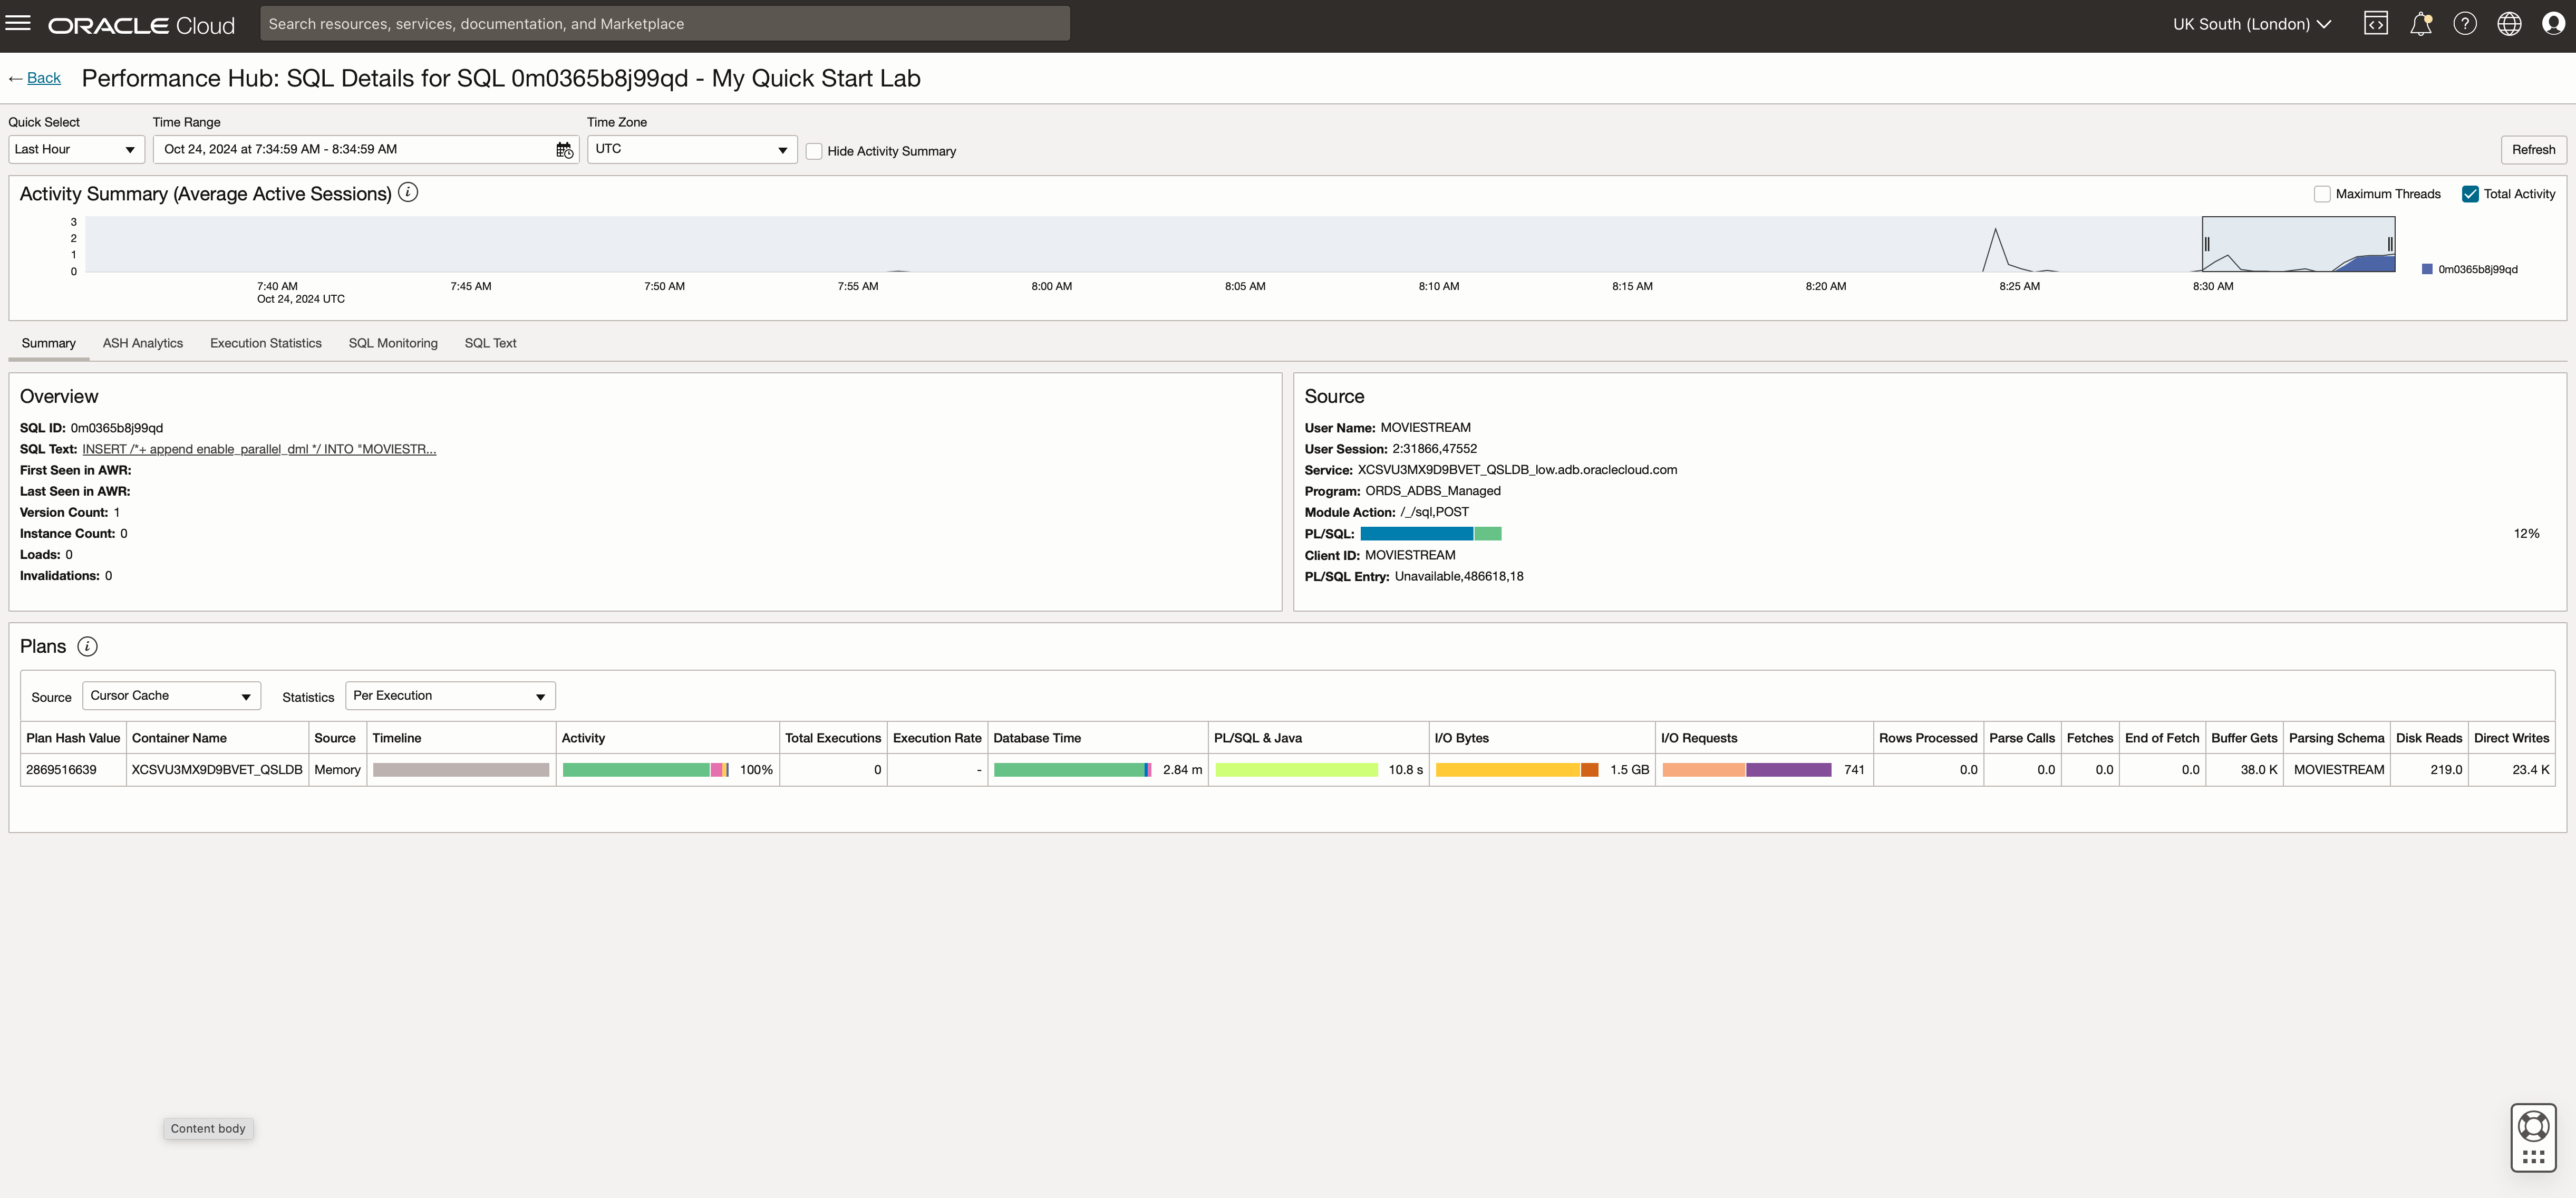Click the Plans info icon

point(88,647)
